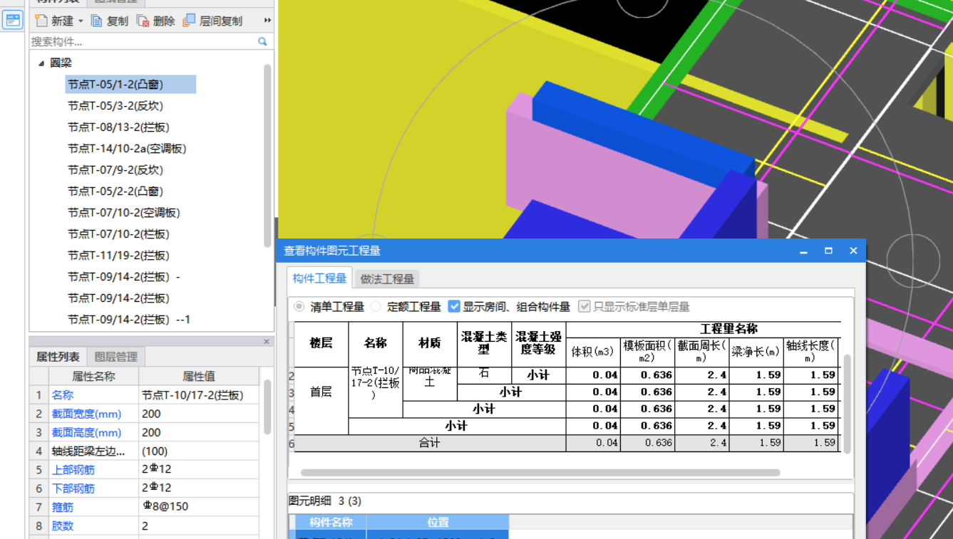This screenshot has height=539, width=953.
Task: Select 节点T-11/19-2(拦板) item
Action: click(118, 256)
